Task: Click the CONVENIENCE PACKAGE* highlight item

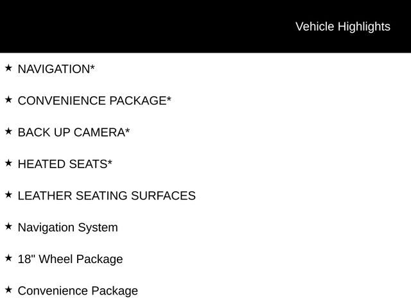Action: pos(94,101)
